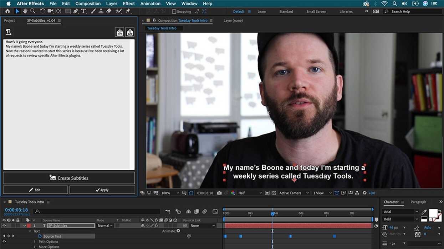Select the Clone Stamp tool
Screen dimensions: 444x249
pyautogui.click(x=101, y=11)
